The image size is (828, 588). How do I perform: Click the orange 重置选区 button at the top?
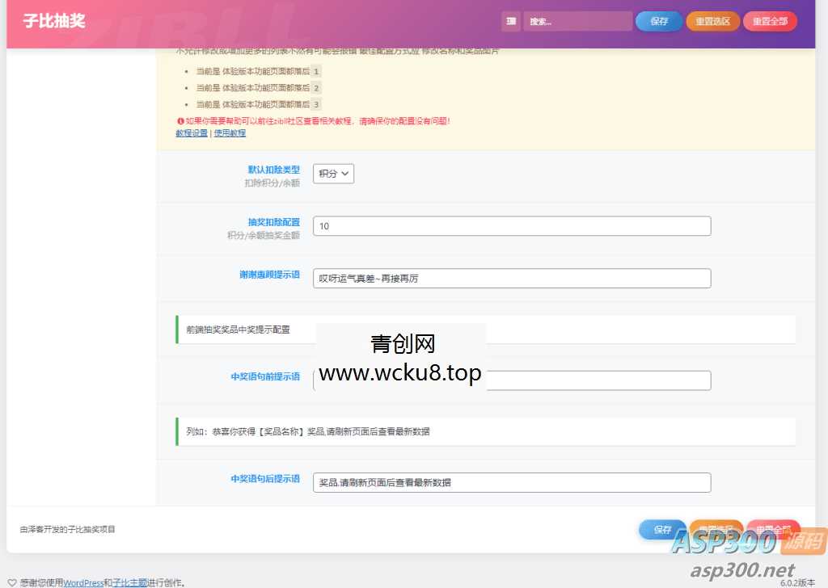(x=712, y=21)
